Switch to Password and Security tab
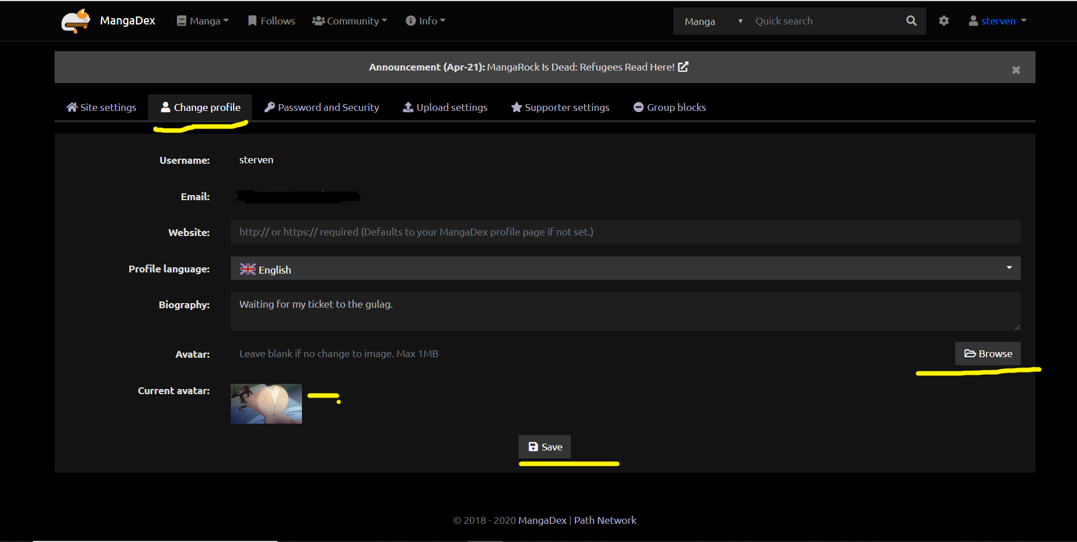Viewport: 1077px width, 542px height. (x=322, y=107)
